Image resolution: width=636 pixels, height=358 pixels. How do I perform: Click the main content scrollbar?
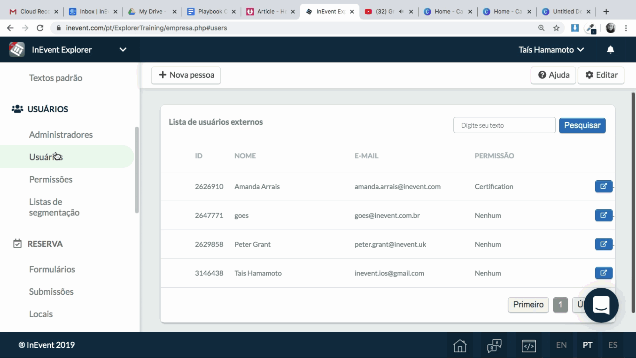tap(633, 203)
